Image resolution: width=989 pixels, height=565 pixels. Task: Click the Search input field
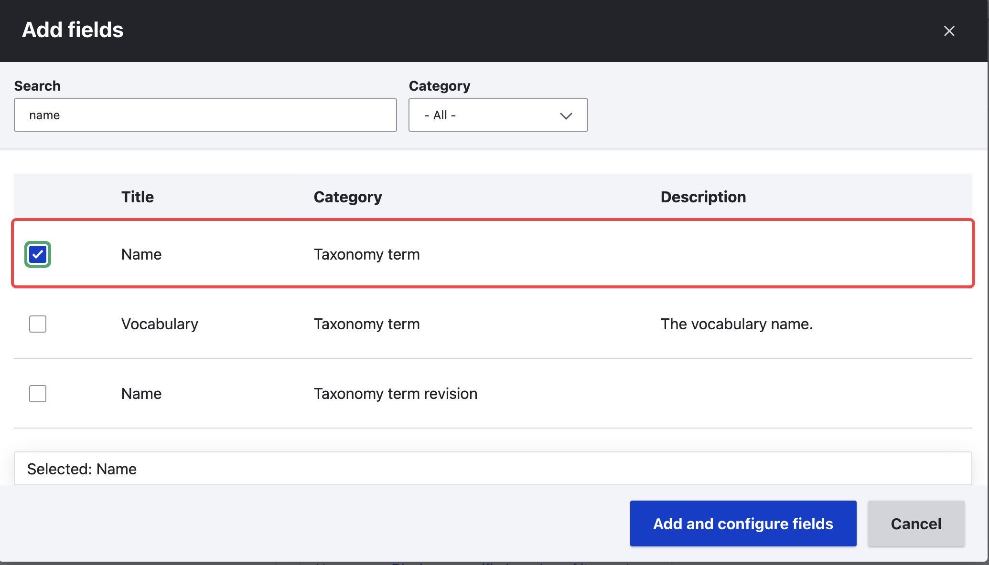205,115
